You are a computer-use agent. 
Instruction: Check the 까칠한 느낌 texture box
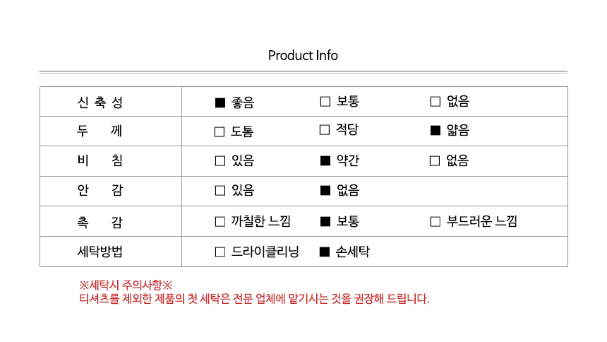(x=220, y=222)
